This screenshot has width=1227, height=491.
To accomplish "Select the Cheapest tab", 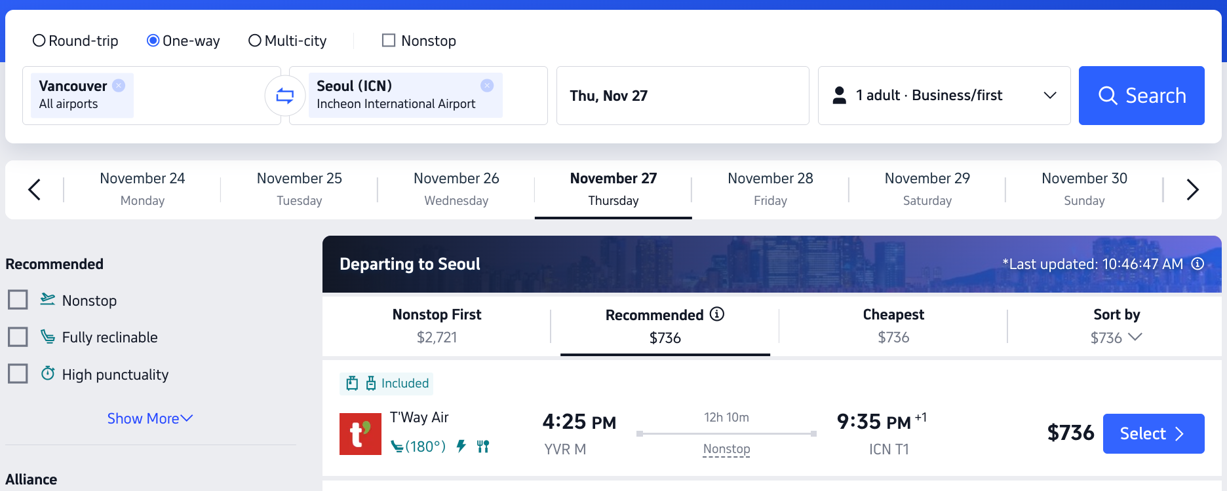I will (893, 325).
